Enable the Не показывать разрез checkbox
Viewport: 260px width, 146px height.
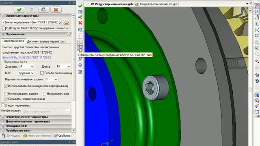6,94
